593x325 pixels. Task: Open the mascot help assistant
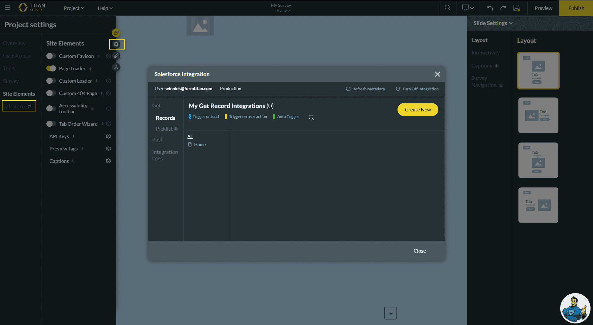(575, 308)
